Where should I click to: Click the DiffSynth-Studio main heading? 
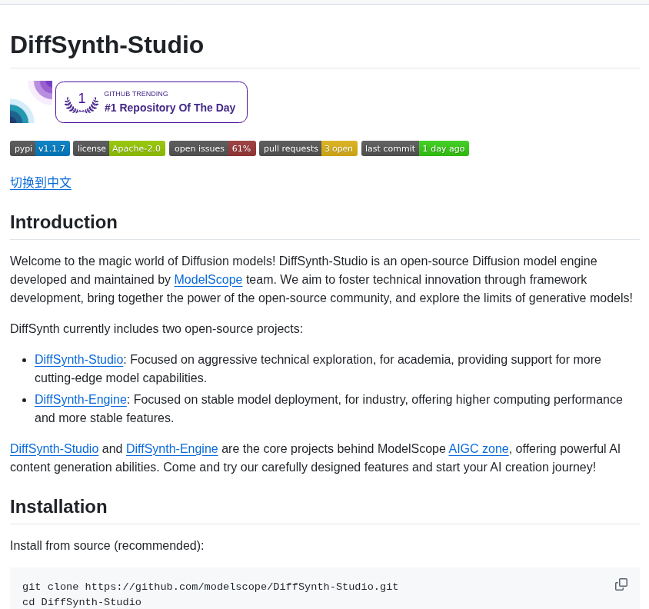pyautogui.click(x=107, y=45)
